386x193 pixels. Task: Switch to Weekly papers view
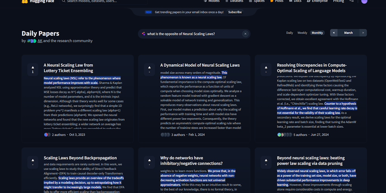pos(302,33)
